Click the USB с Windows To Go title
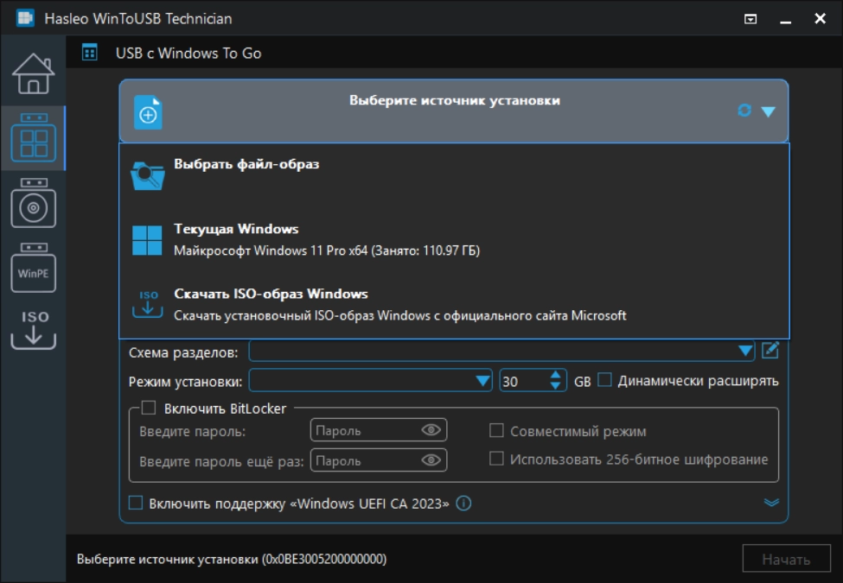The width and height of the screenshot is (843, 583). [188, 54]
